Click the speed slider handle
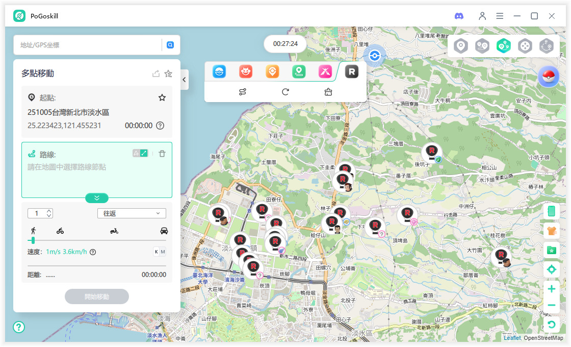Viewport: 571px width, 347px height. click(x=33, y=240)
